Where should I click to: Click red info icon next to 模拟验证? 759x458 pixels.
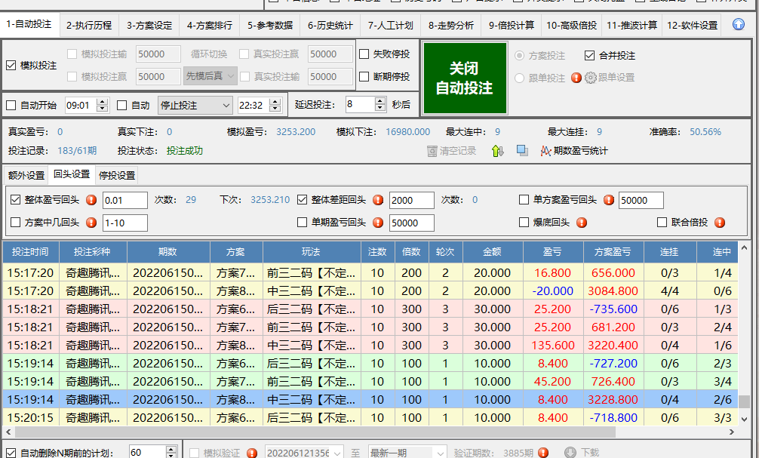[252, 453]
